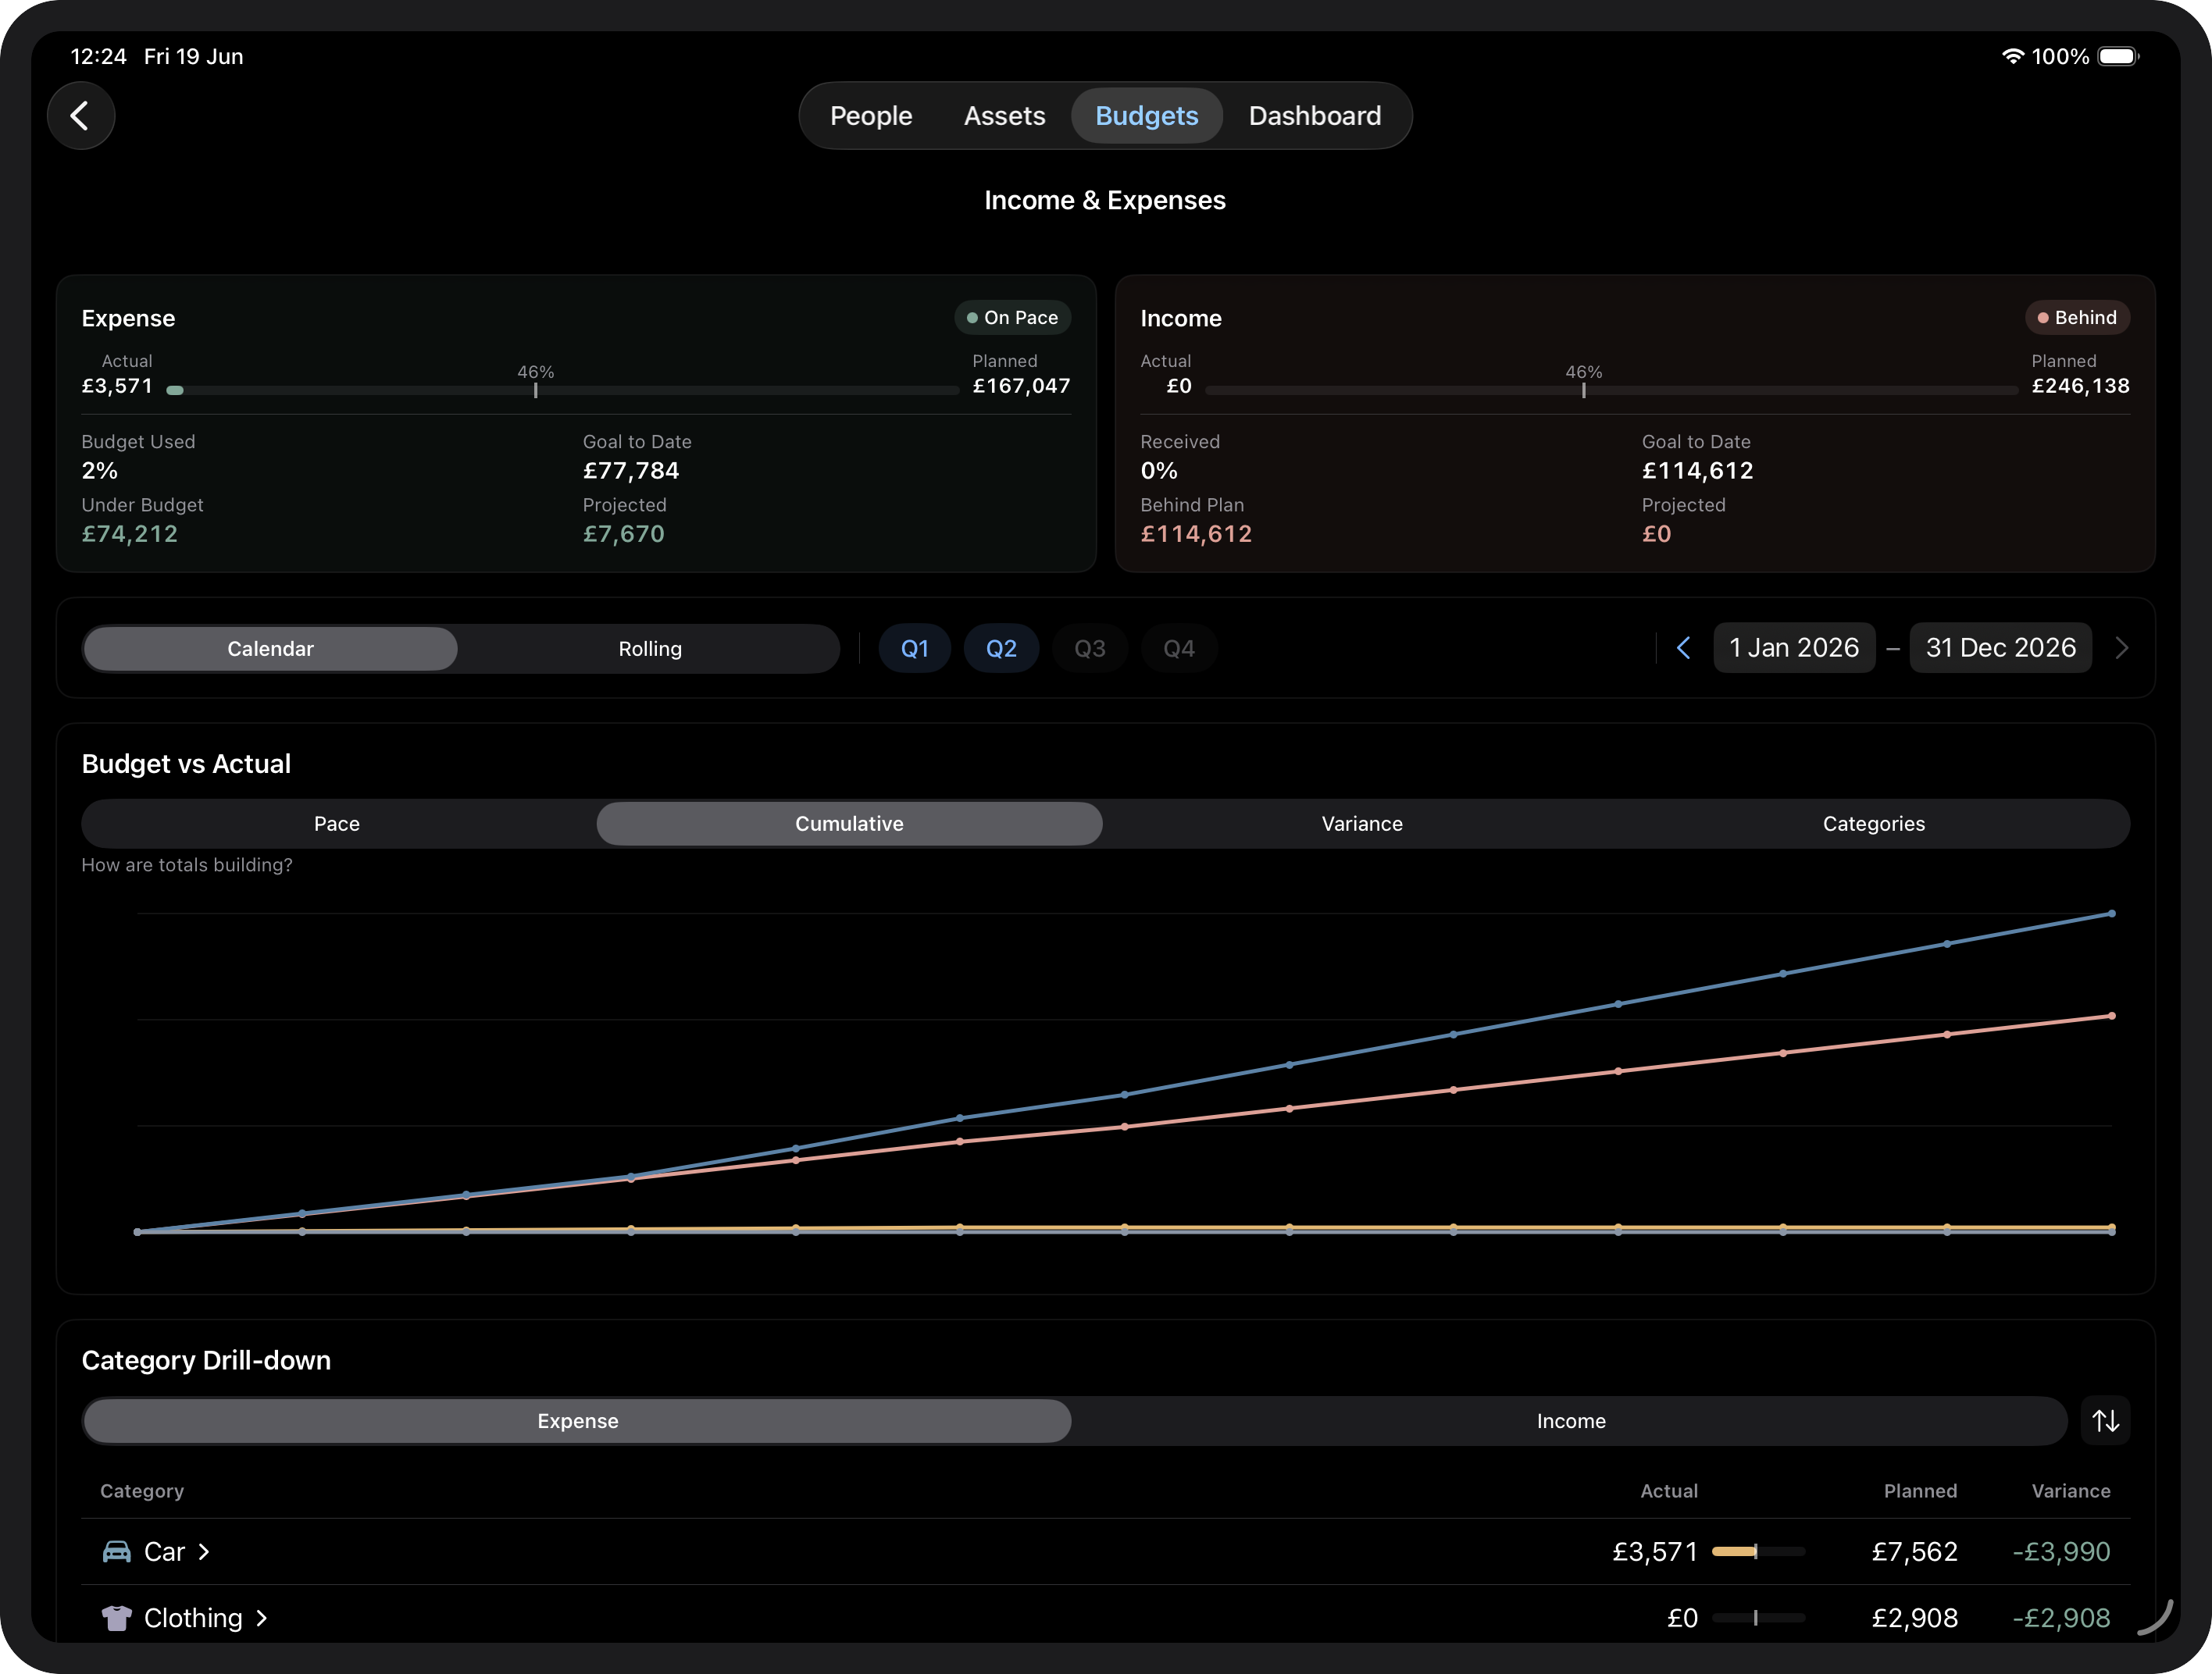Sort by the Planned column header

1920,1490
